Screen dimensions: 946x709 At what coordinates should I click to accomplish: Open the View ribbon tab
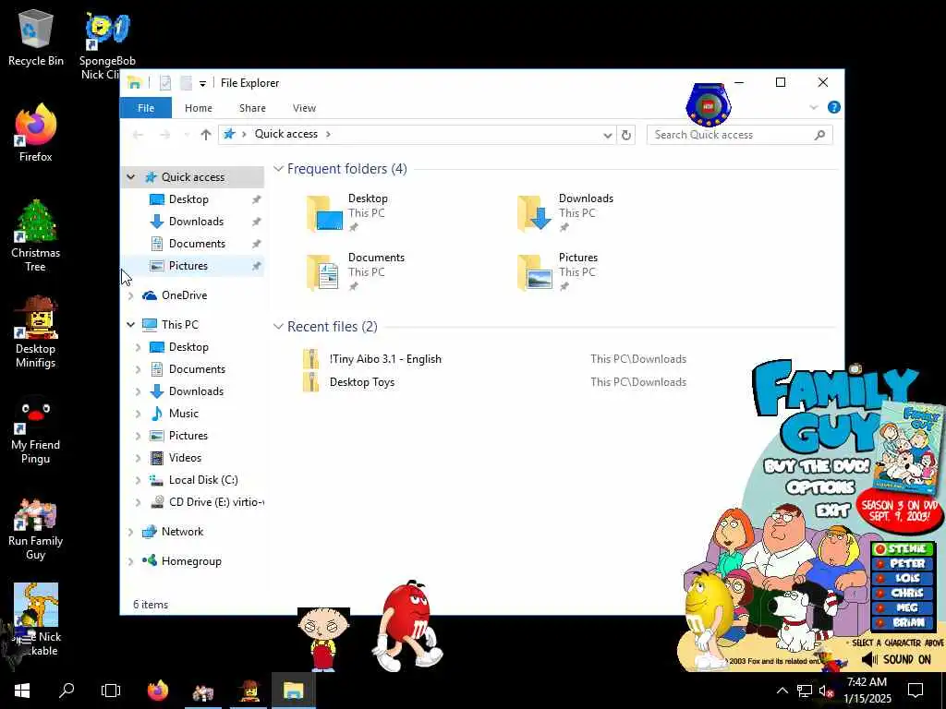(x=304, y=108)
